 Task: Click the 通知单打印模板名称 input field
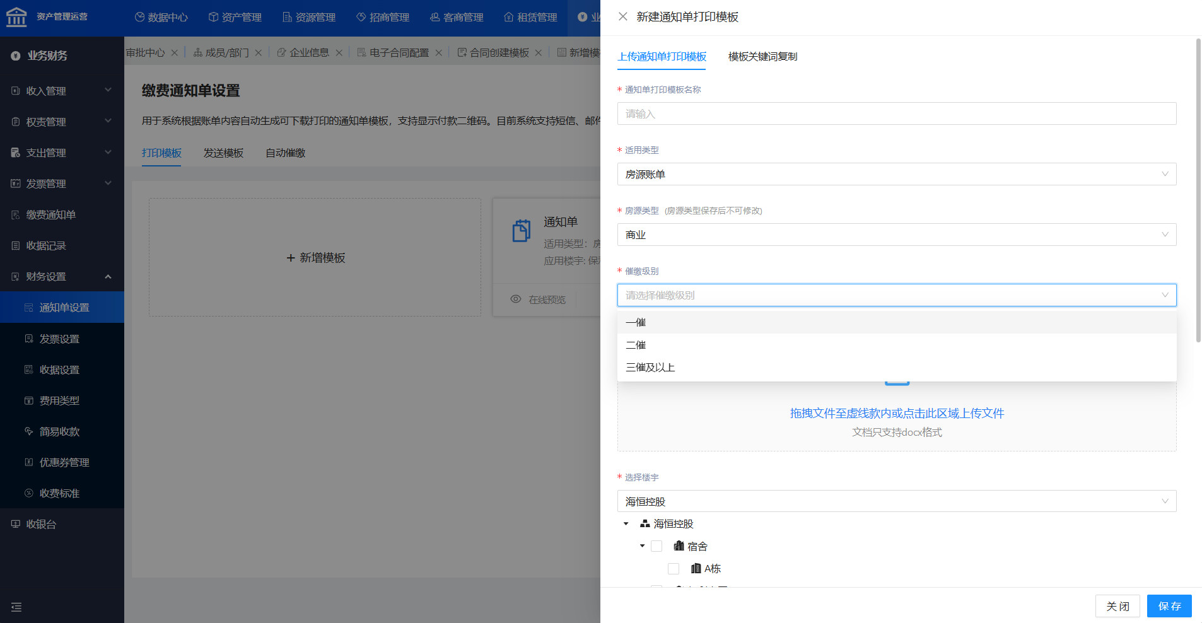tap(896, 114)
